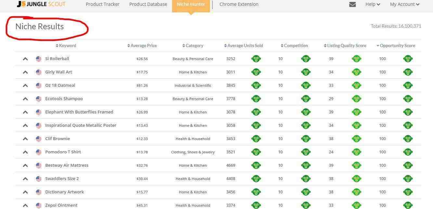Sort by Listing Quality Score
Viewport: 433px width, 209px height.
(345, 46)
